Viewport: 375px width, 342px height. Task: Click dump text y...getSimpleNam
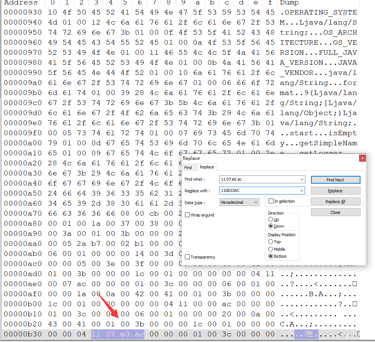318,143
